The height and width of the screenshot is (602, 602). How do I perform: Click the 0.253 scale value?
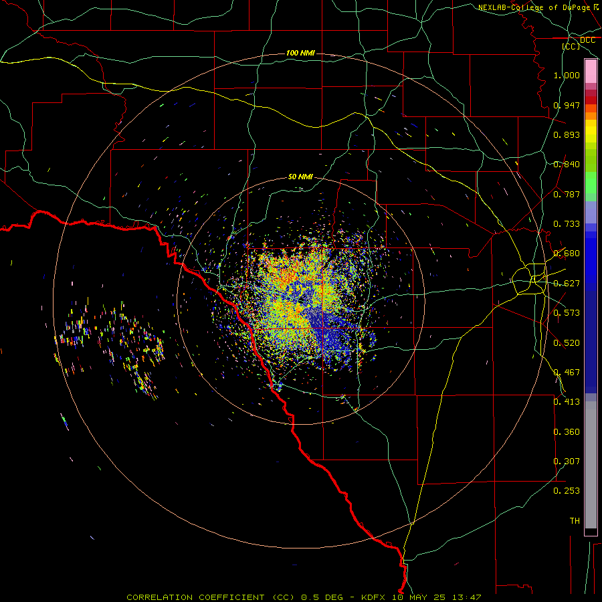[x=567, y=491]
